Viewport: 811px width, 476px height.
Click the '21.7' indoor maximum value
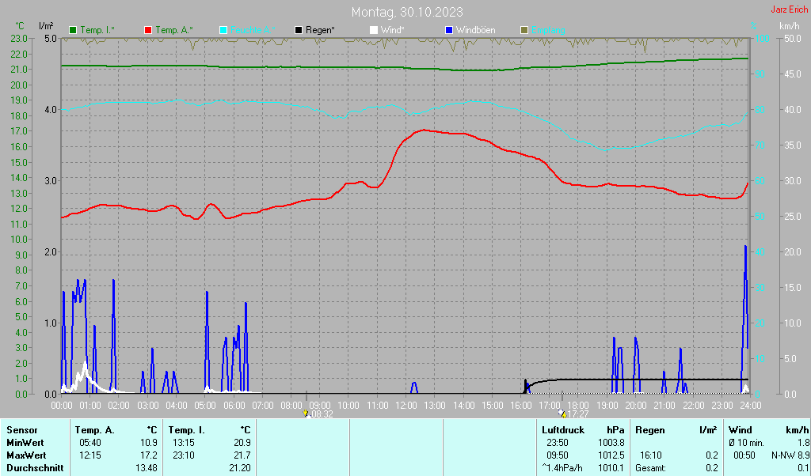point(242,456)
